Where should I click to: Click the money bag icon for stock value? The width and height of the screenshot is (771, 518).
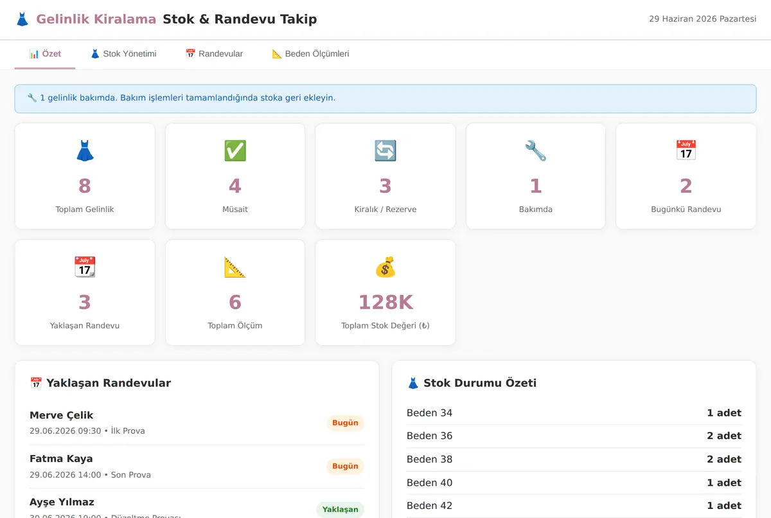385,267
